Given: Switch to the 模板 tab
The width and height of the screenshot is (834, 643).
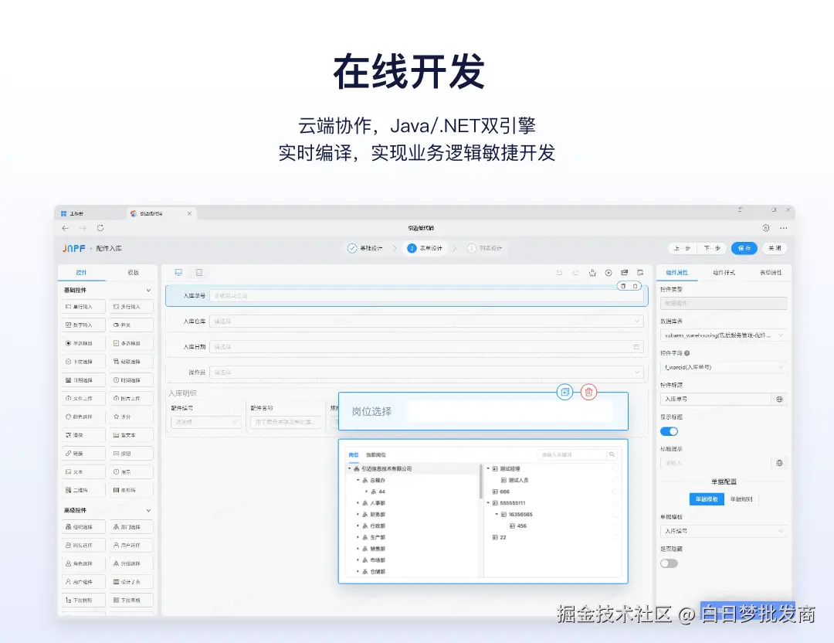Looking at the screenshot, I should point(133,273).
